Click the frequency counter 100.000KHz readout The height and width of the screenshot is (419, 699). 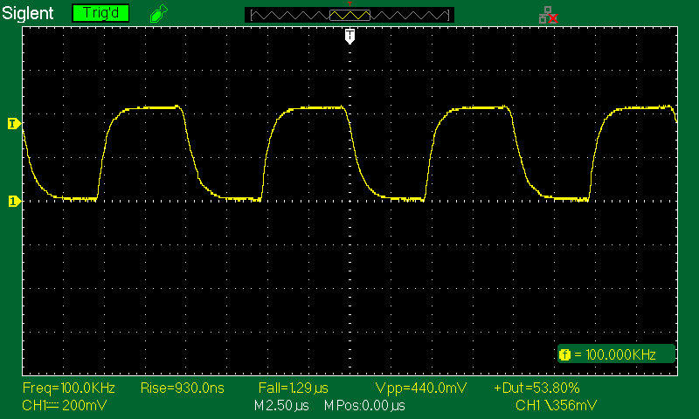(x=617, y=354)
